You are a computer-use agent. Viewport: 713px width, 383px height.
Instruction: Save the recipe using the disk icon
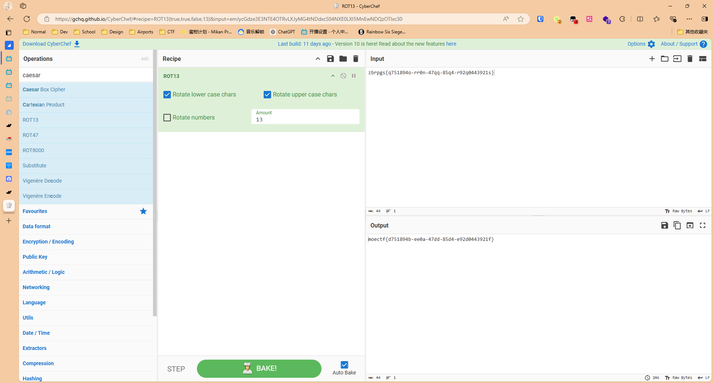coord(330,59)
